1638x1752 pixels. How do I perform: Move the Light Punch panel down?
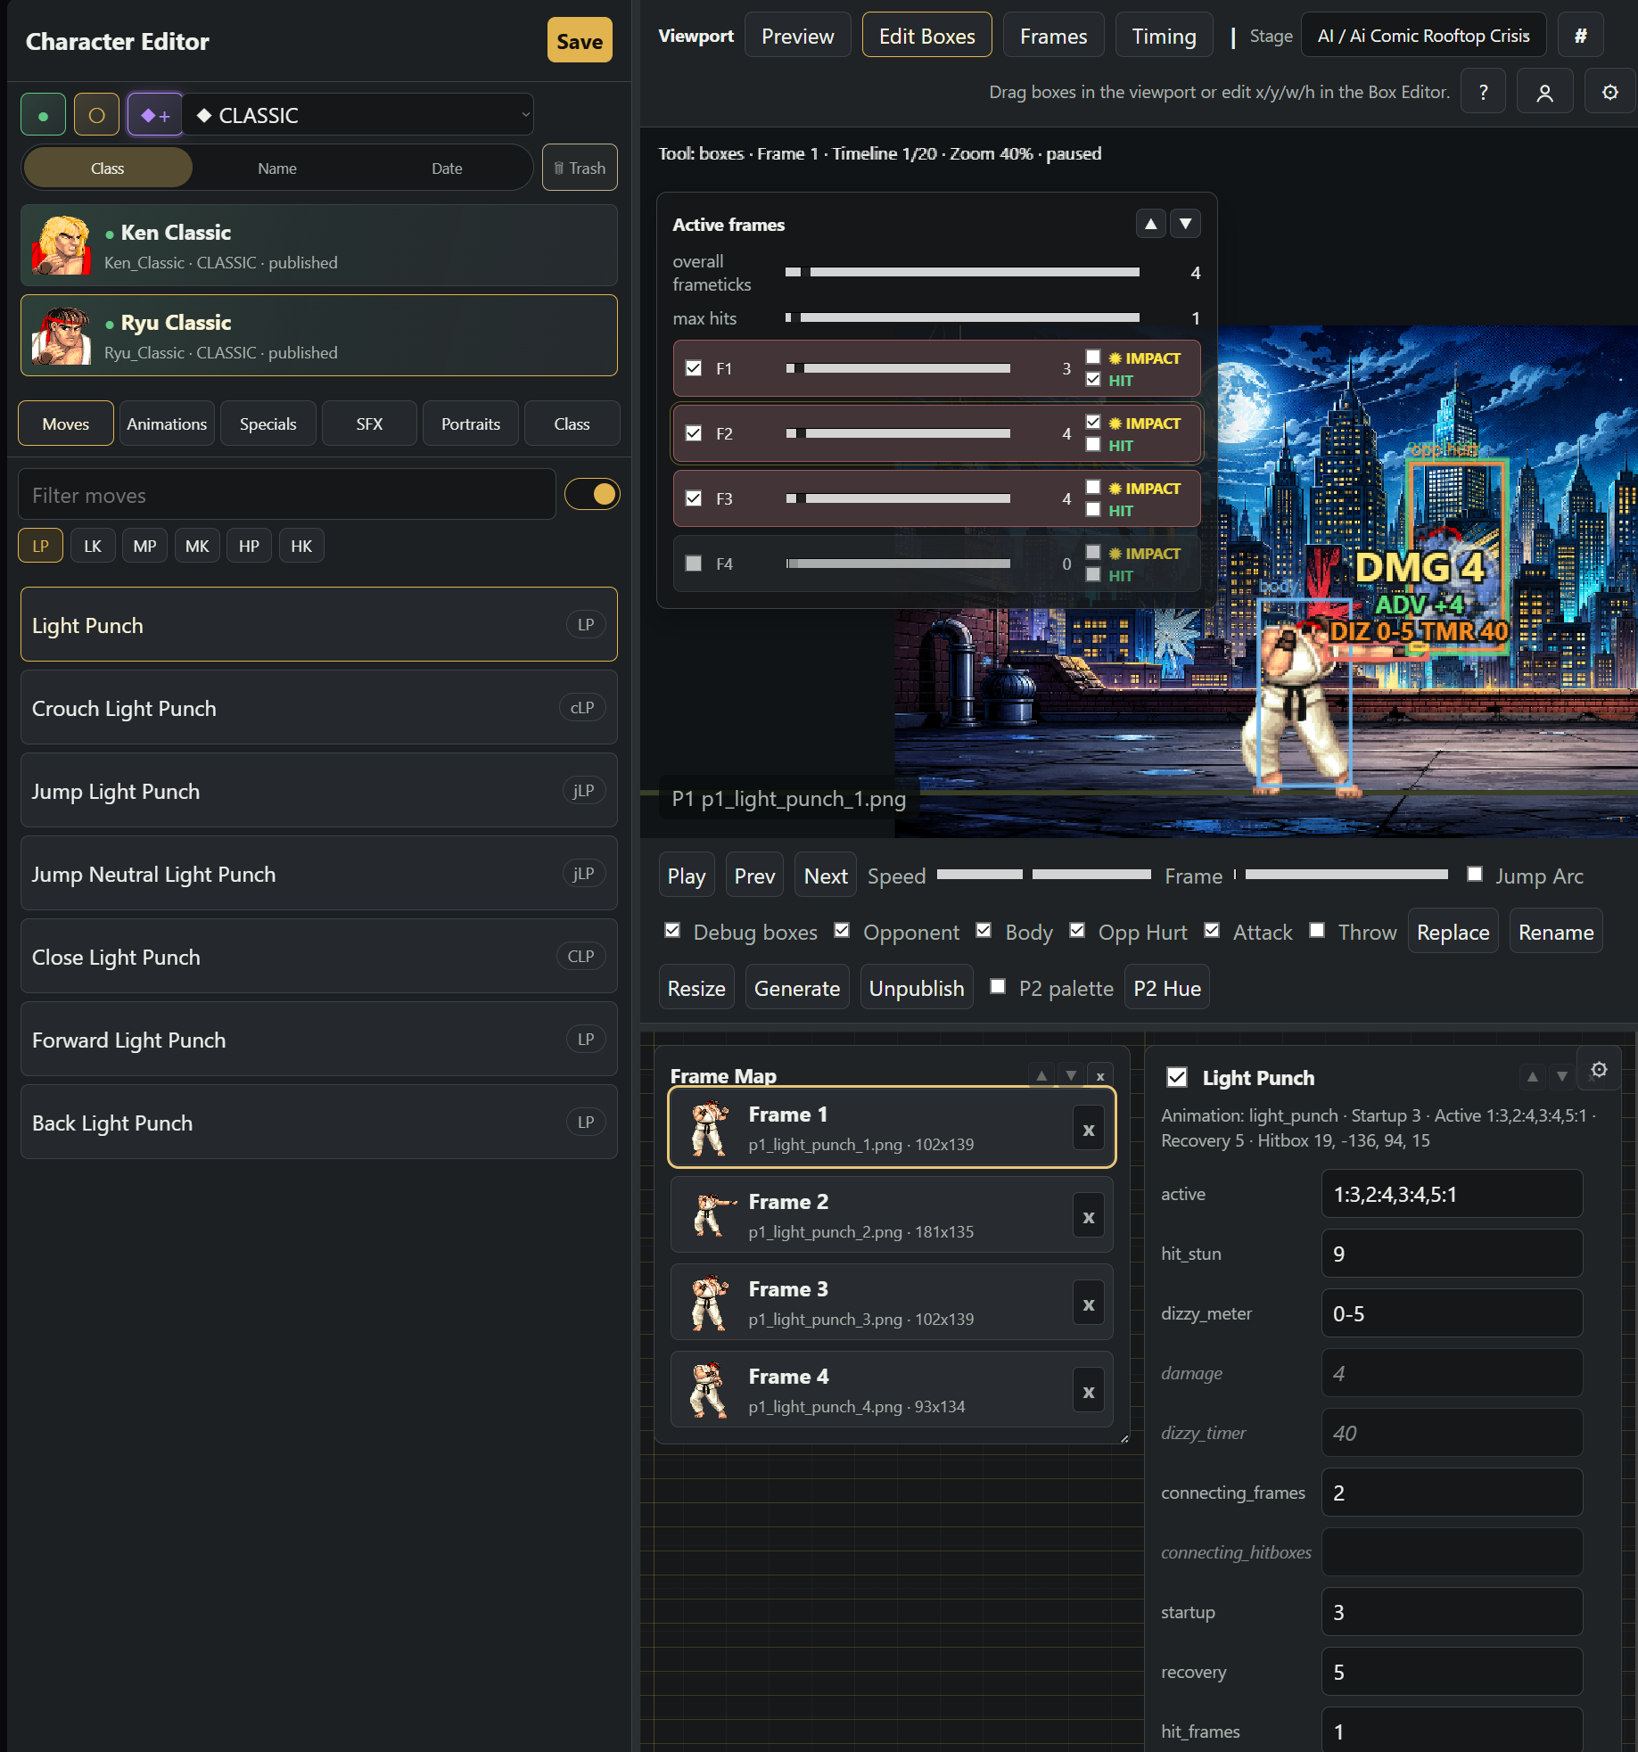1561,1077
